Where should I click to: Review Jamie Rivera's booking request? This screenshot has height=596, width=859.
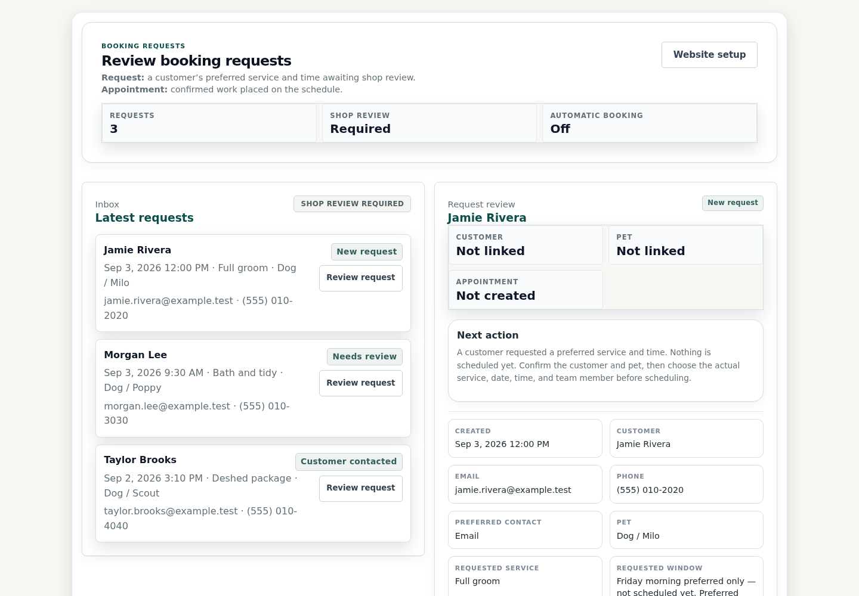pos(361,278)
